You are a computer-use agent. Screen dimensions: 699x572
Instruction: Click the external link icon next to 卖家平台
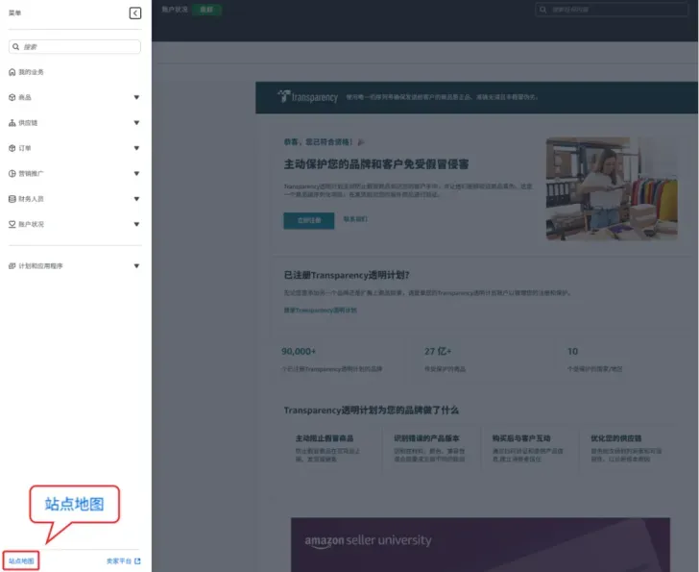click(x=137, y=560)
